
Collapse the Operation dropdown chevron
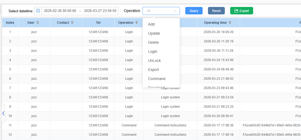(x=175, y=11)
